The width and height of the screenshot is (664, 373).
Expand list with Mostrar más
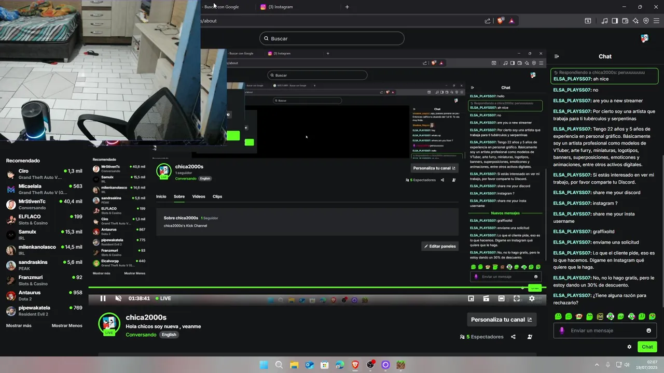coord(19,326)
